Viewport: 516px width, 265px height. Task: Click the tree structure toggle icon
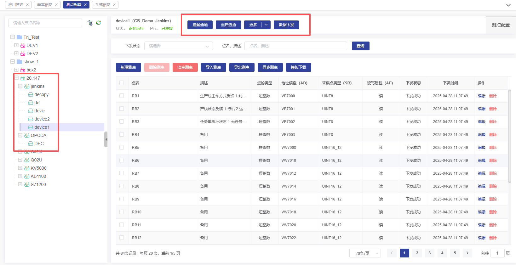pos(90,23)
